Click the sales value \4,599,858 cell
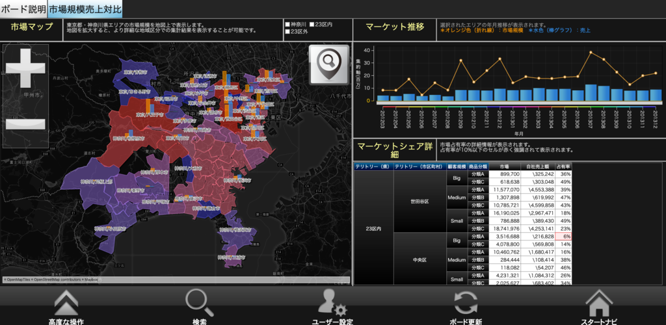 [538, 205]
